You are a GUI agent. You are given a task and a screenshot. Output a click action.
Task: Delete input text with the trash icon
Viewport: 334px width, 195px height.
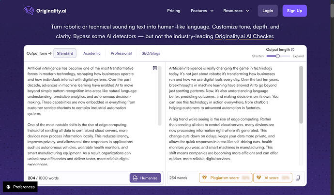155,68
